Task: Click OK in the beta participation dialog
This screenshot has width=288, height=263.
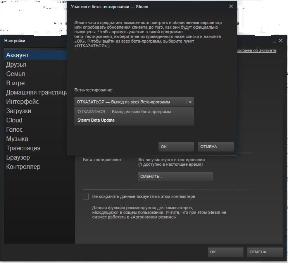Action: [176, 147]
